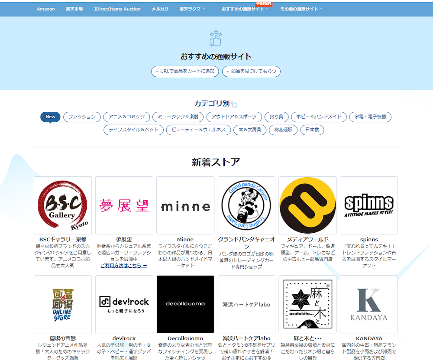Screen dimensions: 433x364
Task: Click メディアワールド store name
Action: click(x=307, y=240)
